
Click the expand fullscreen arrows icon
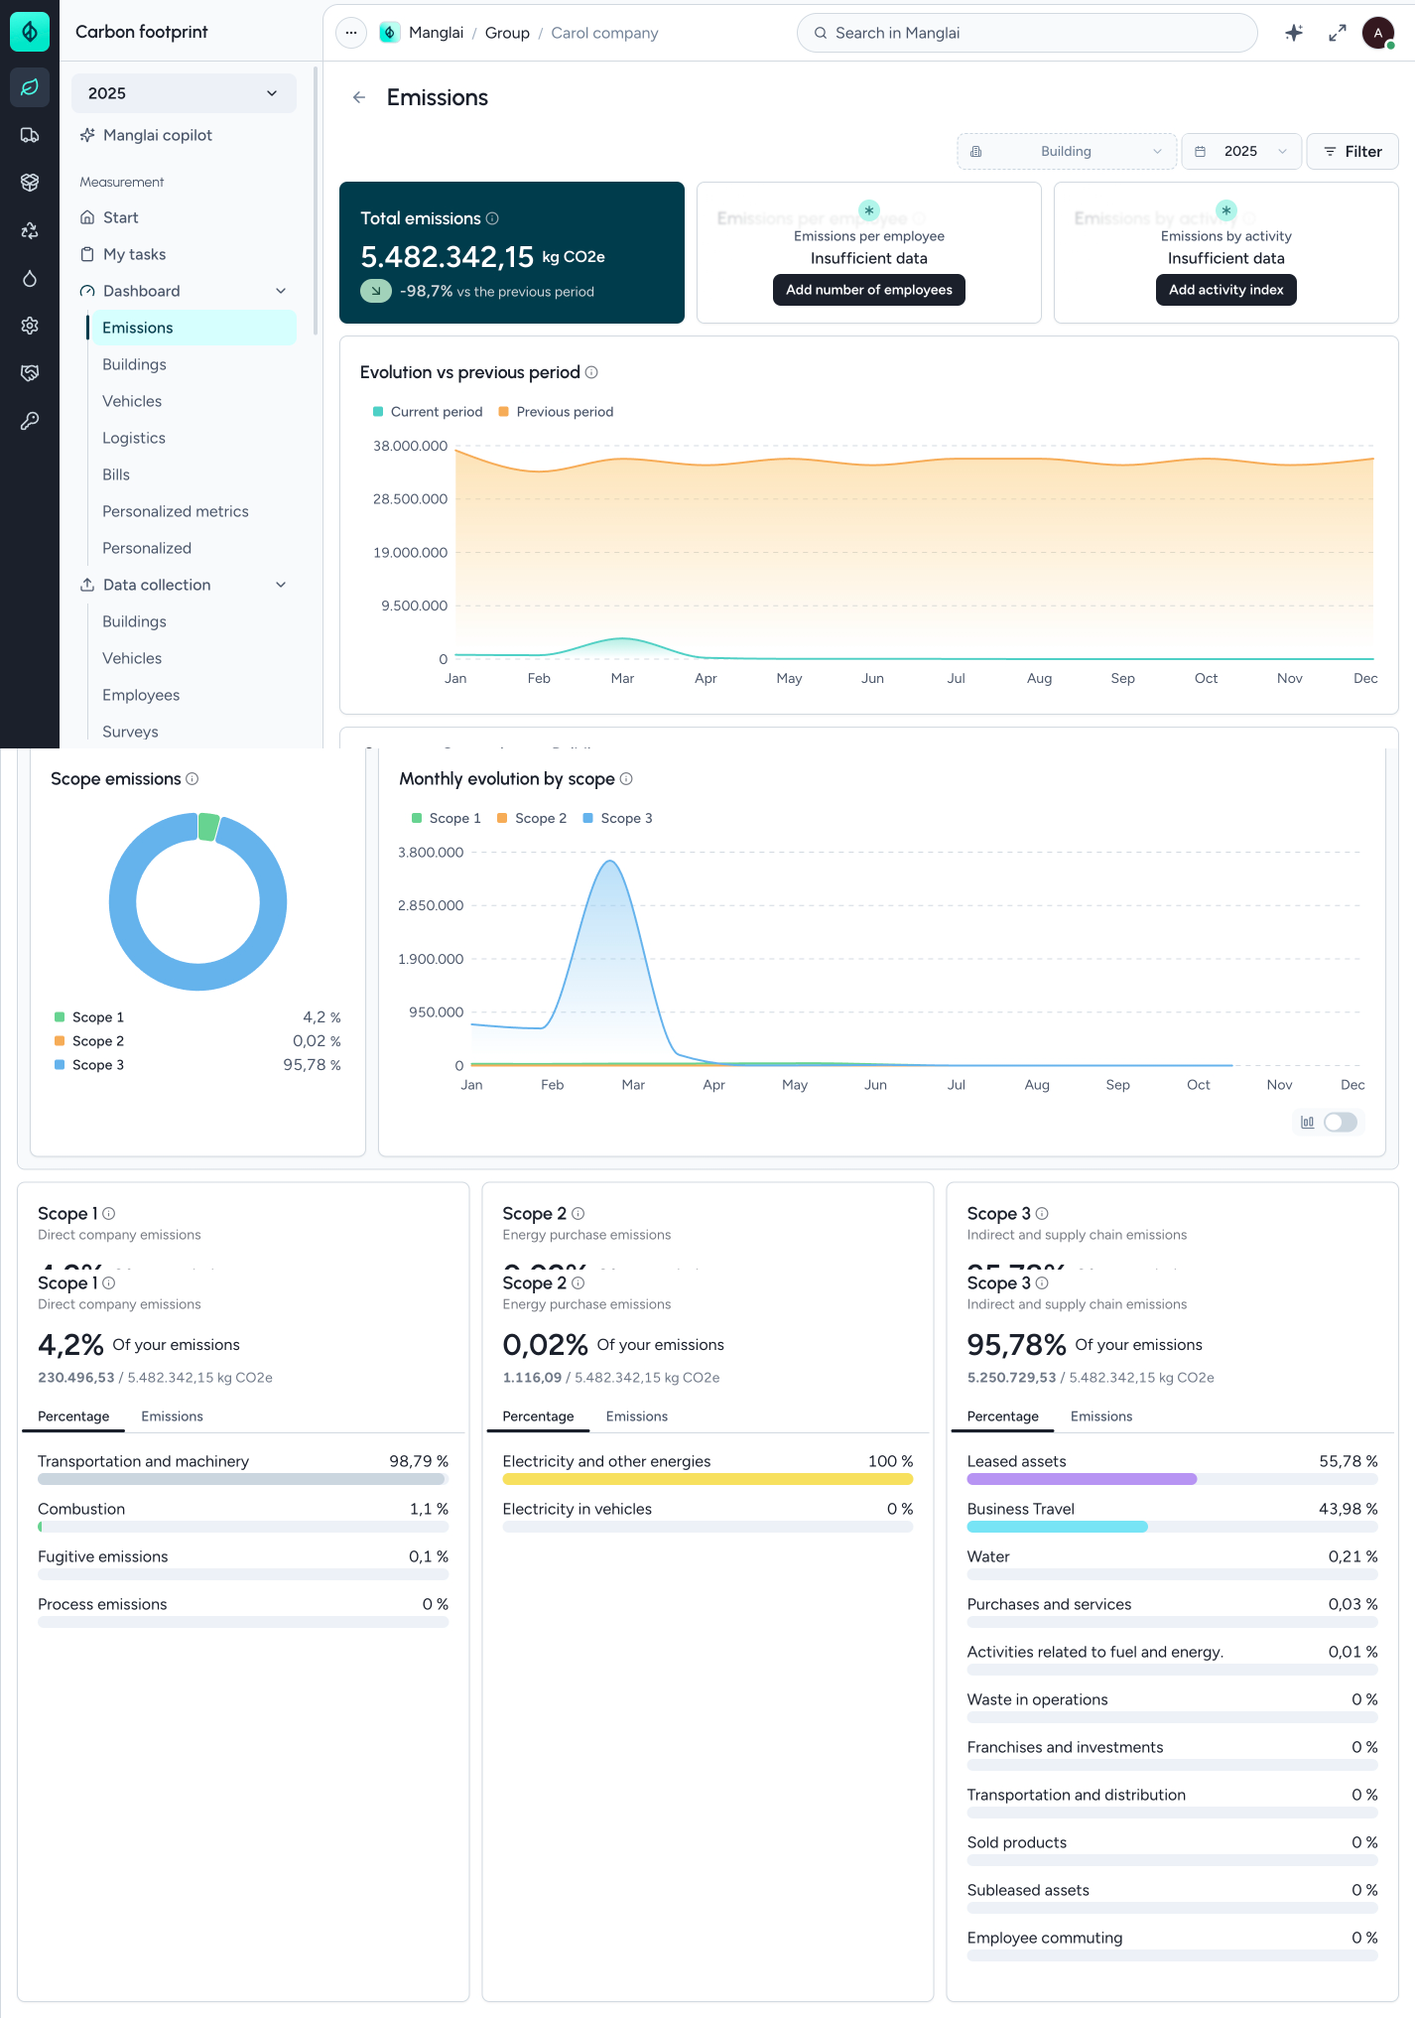click(x=1338, y=33)
